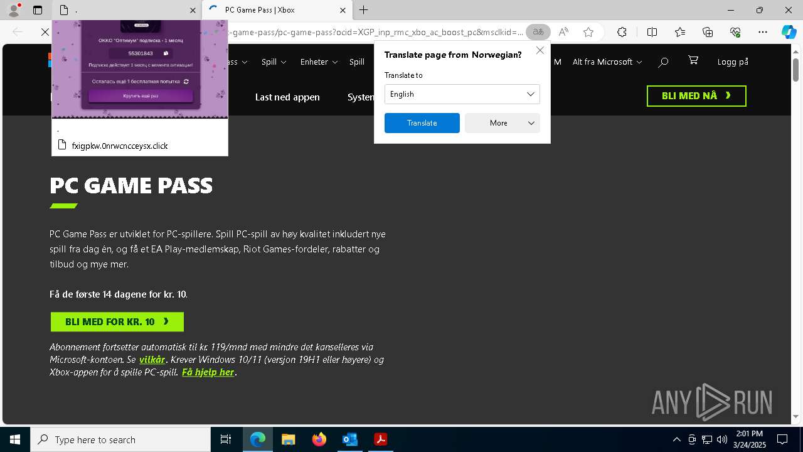Click the blue Translate button
This screenshot has width=803, height=452.
422,123
